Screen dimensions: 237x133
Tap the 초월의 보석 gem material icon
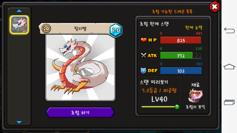(x=195, y=96)
